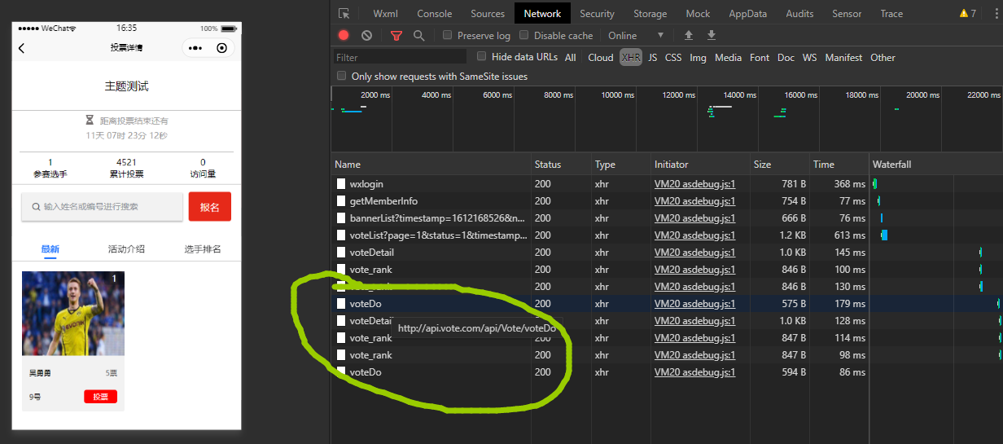Viewport: 1003px width, 444px height.
Task: Open the AppData tab
Action: point(748,13)
